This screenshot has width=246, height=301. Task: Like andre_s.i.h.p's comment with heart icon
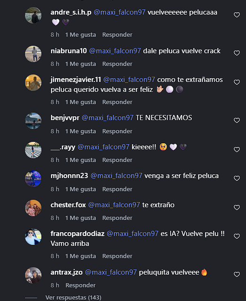237,15
